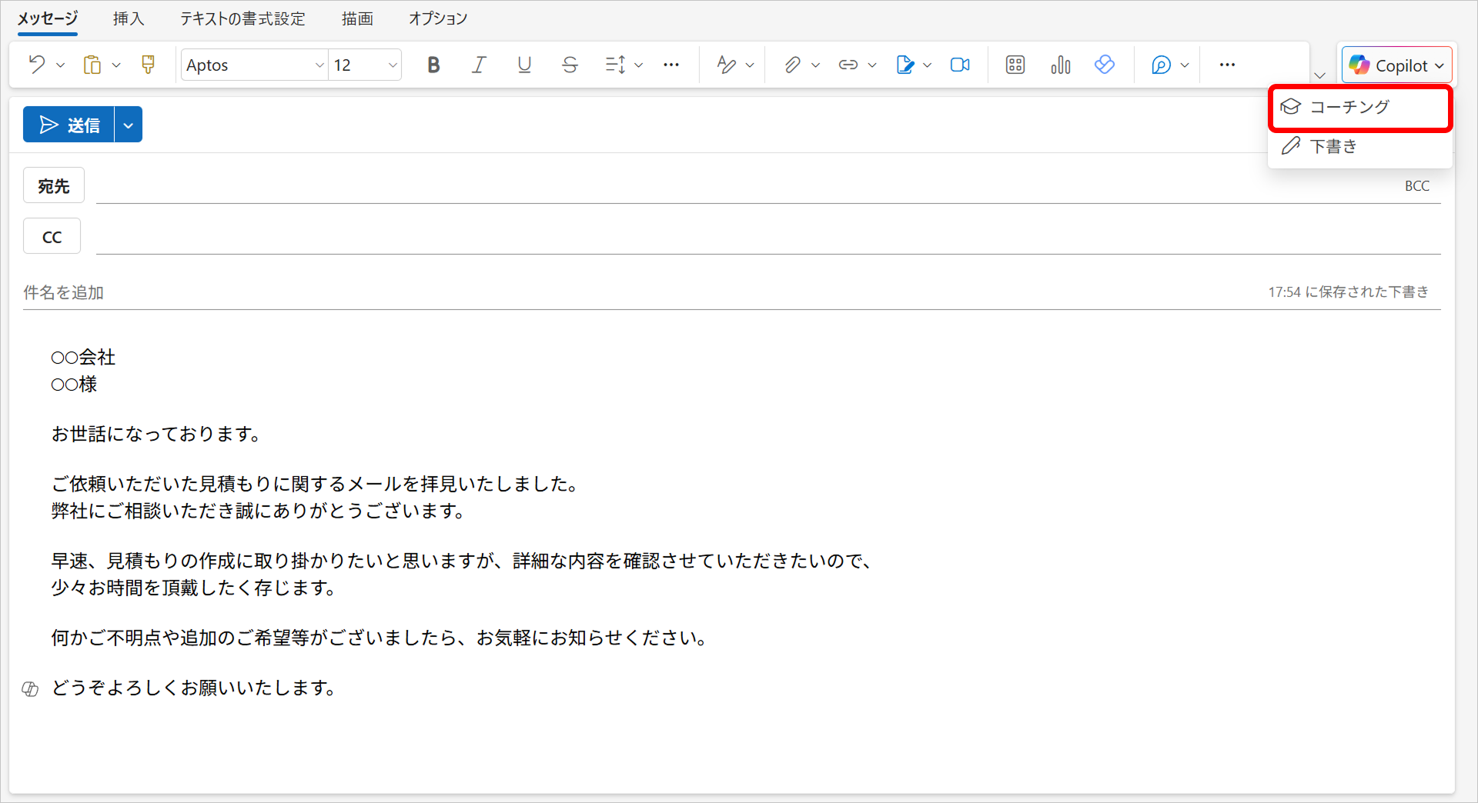Viewport: 1478px width, 803px height.
Task: Toggle Italic formatting
Action: click(479, 65)
